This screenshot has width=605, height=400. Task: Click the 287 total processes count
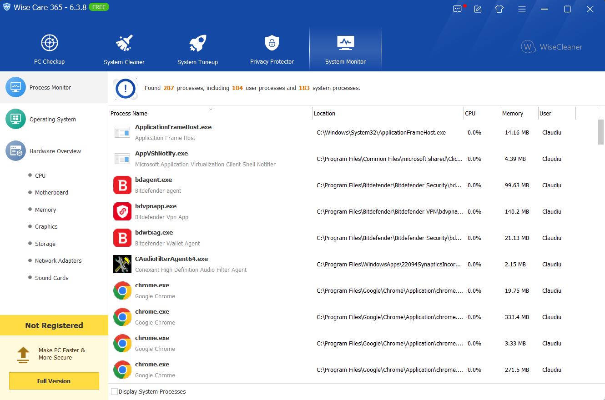point(169,88)
